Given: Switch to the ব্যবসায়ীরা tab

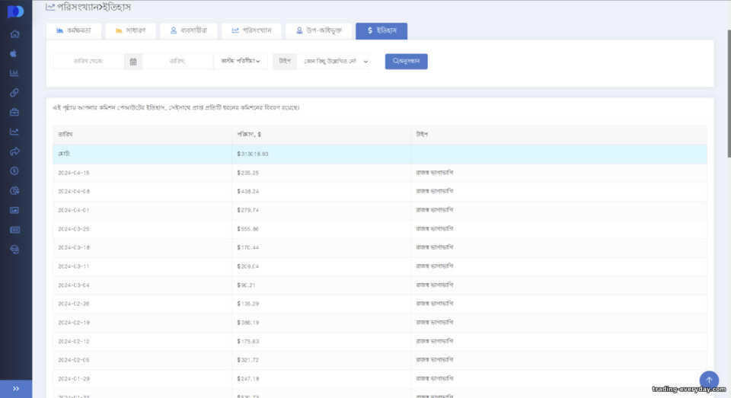Looking at the screenshot, I should pyautogui.click(x=189, y=30).
